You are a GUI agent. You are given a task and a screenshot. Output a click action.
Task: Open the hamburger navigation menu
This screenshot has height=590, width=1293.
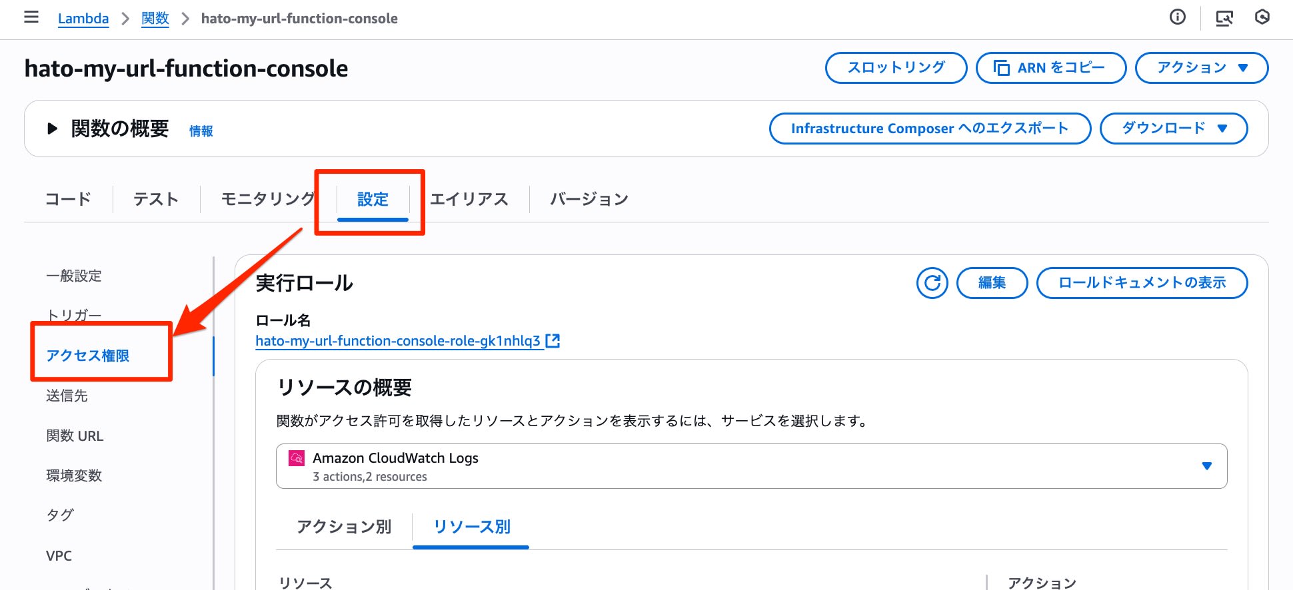(x=31, y=17)
